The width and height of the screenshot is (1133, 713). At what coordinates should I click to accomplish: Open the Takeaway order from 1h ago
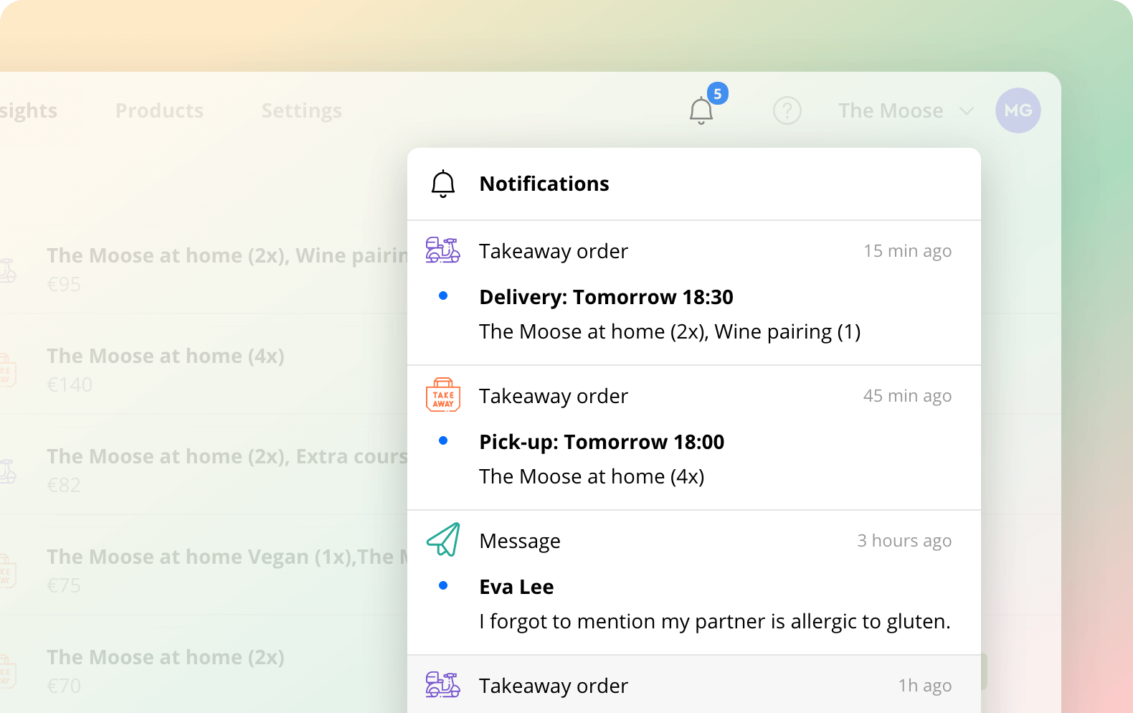tap(694, 684)
